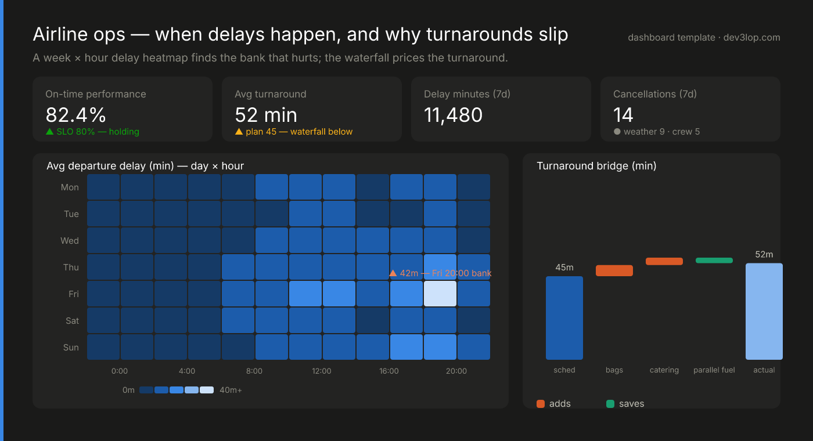
Task: Click the orange triangle in the 42m annotation
Action: coord(393,273)
